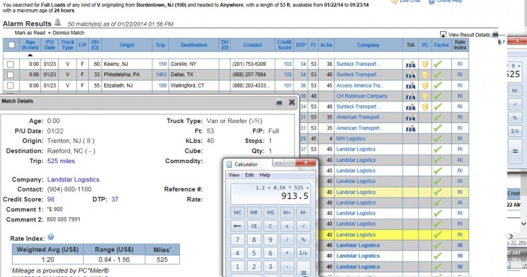This screenshot has width=527, height=277.
Task: Open Calculator Help menu
Action: 265,175
